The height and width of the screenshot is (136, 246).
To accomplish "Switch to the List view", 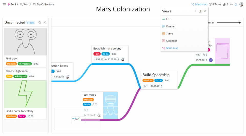I will pyautogui.click(x=168, y=19).
